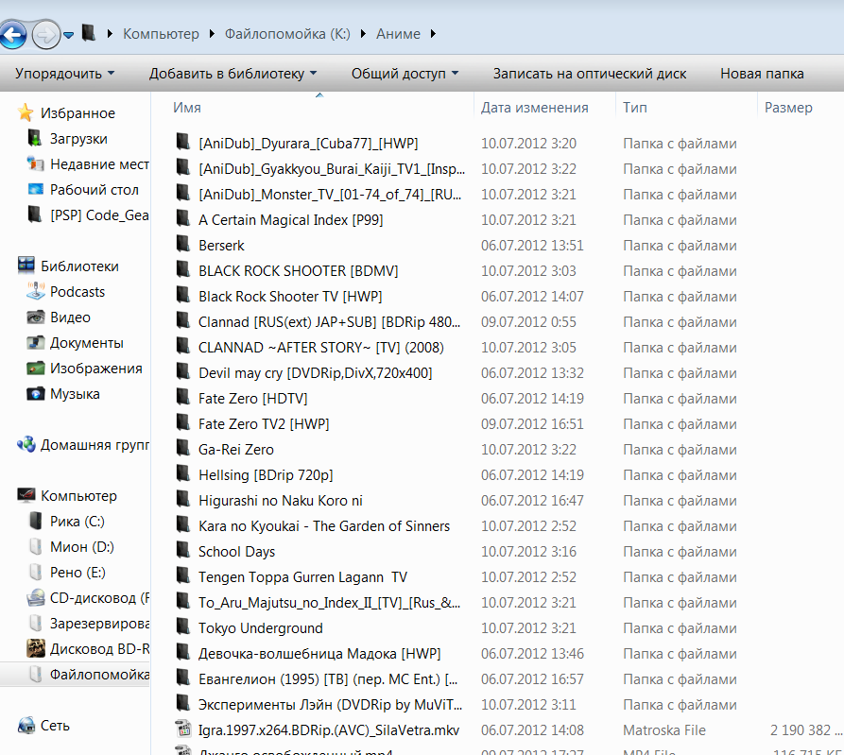
Task: Sort files by the Имя column
Action: pos(187,108)
